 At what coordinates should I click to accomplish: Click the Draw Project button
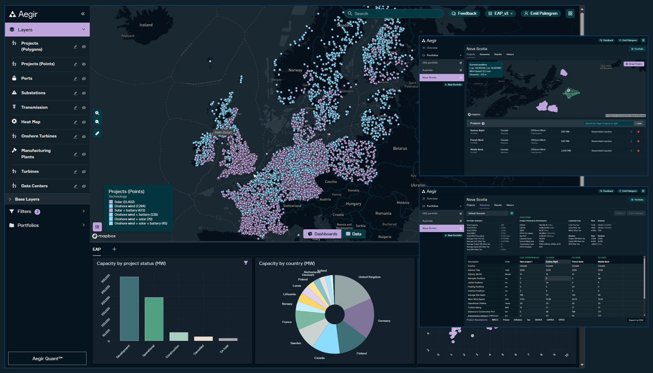[x=634, y=64]
